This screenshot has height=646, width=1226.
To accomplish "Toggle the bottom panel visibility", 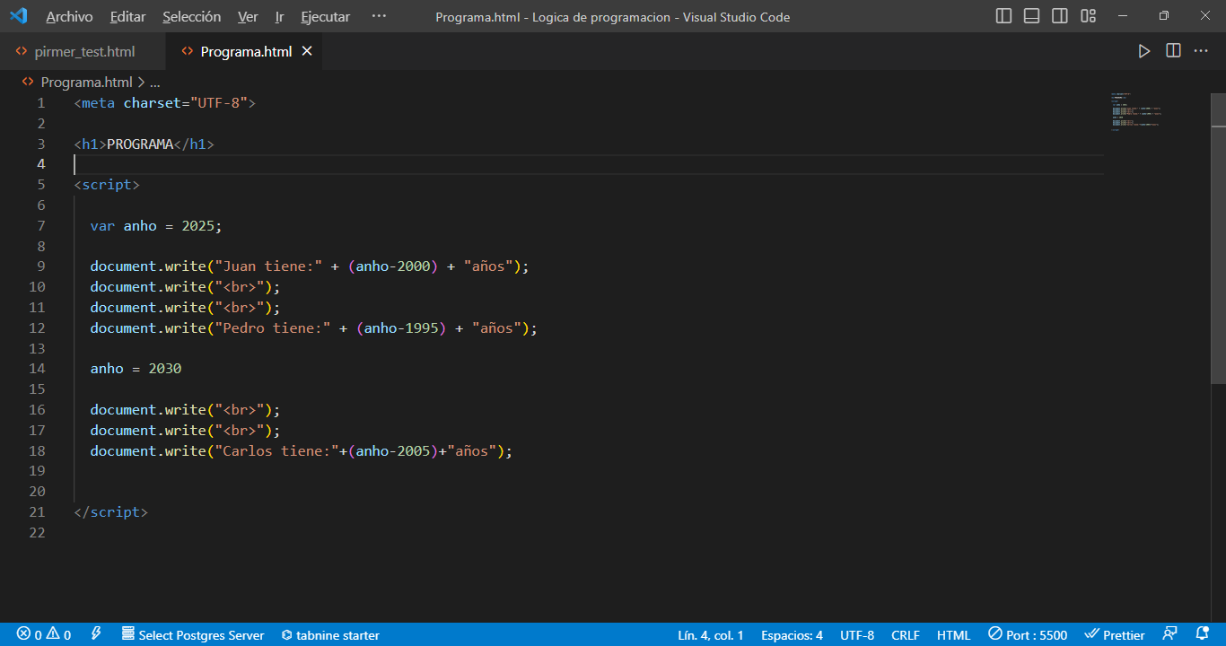I will point(1032,16).
